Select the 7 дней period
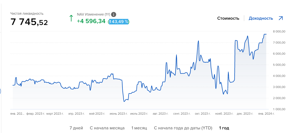Screen dimensions: 291x133 pyautogui.click(x=76, y=128)
